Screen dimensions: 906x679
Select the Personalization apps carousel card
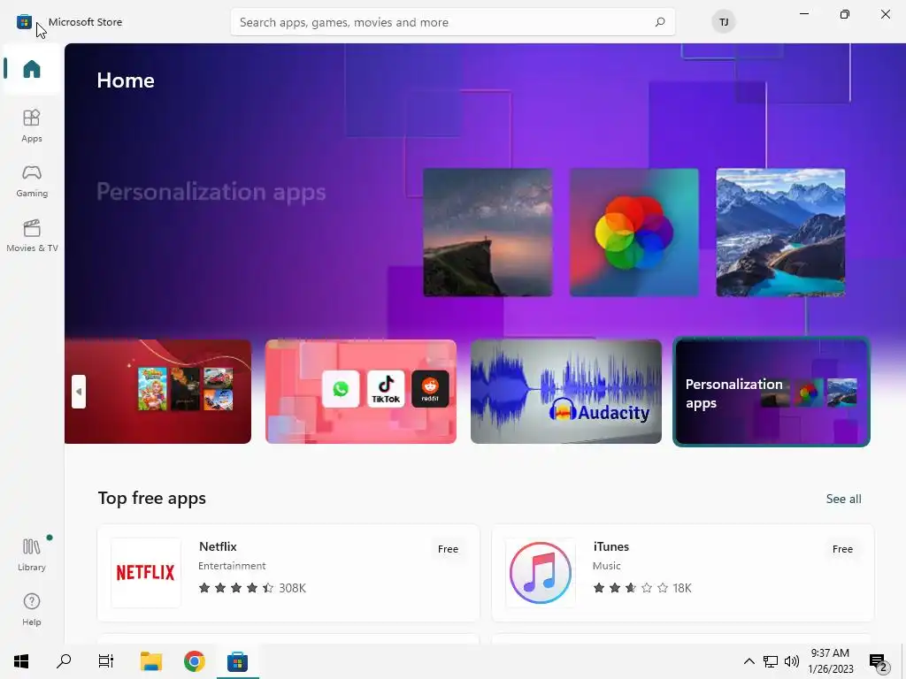click(x=772, y=392)
